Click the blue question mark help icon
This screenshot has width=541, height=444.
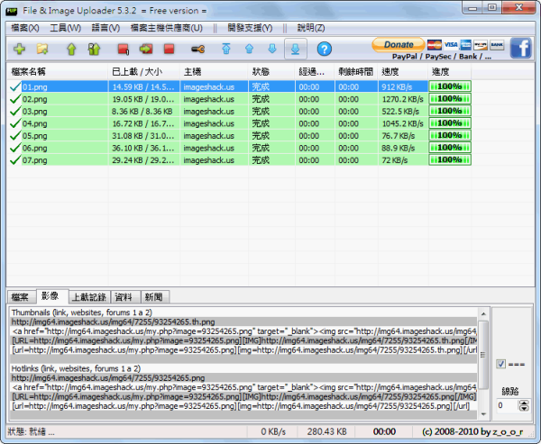(x=324, y=49)
